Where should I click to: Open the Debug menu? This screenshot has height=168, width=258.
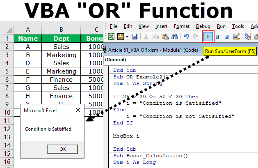203,26
